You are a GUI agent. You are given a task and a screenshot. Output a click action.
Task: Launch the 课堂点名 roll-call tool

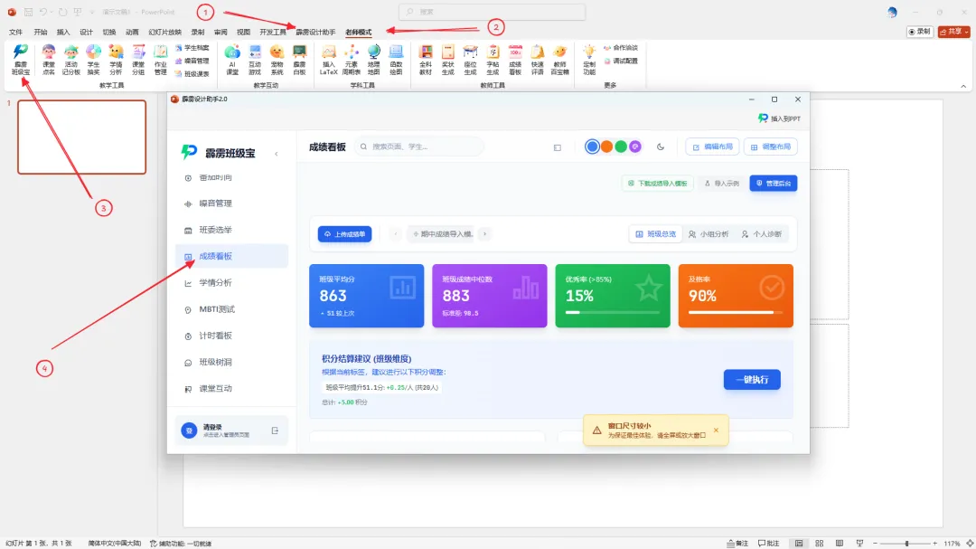pyautogui.click(x=49, y=60)
